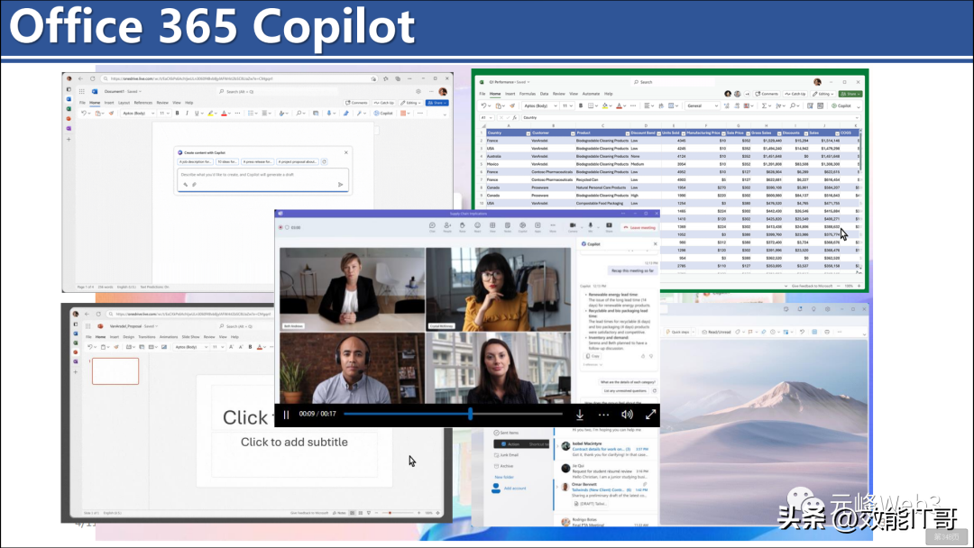Close the Create content with Copilot dialog
This screenshot has width=974, height=548.
[348, 153]
